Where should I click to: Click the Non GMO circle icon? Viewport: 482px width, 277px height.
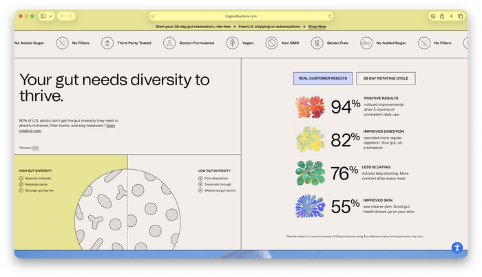coord(272,43)
